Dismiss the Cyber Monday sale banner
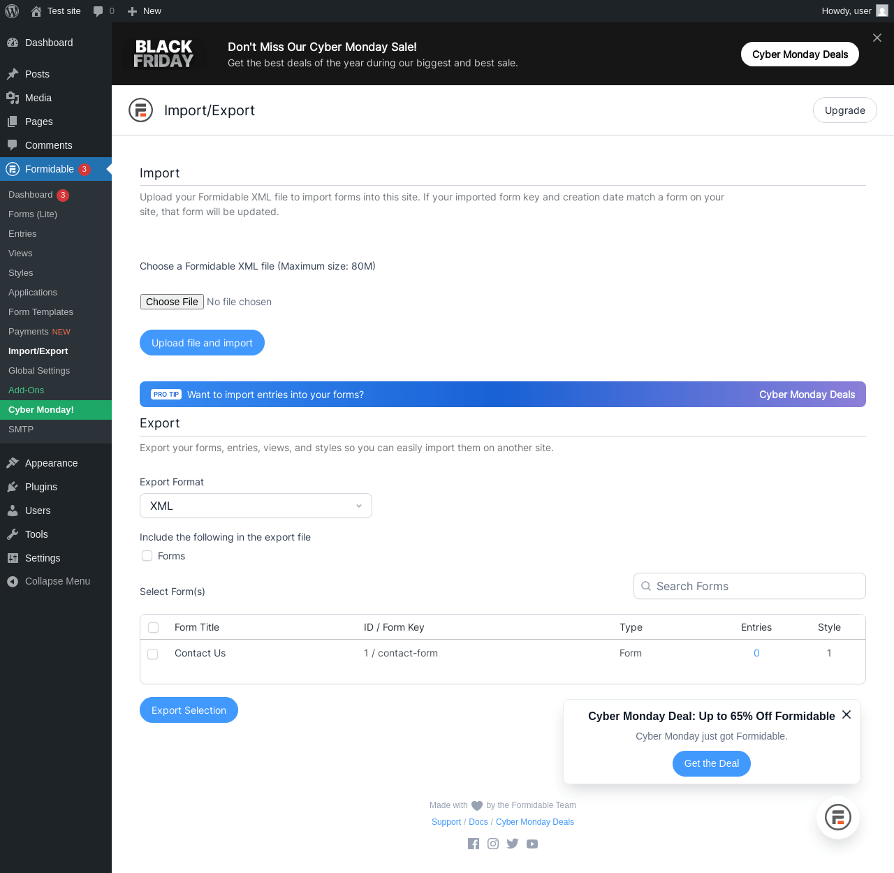Screen dimensions: 894x873 pyautogui.click(x=877, y=38)
